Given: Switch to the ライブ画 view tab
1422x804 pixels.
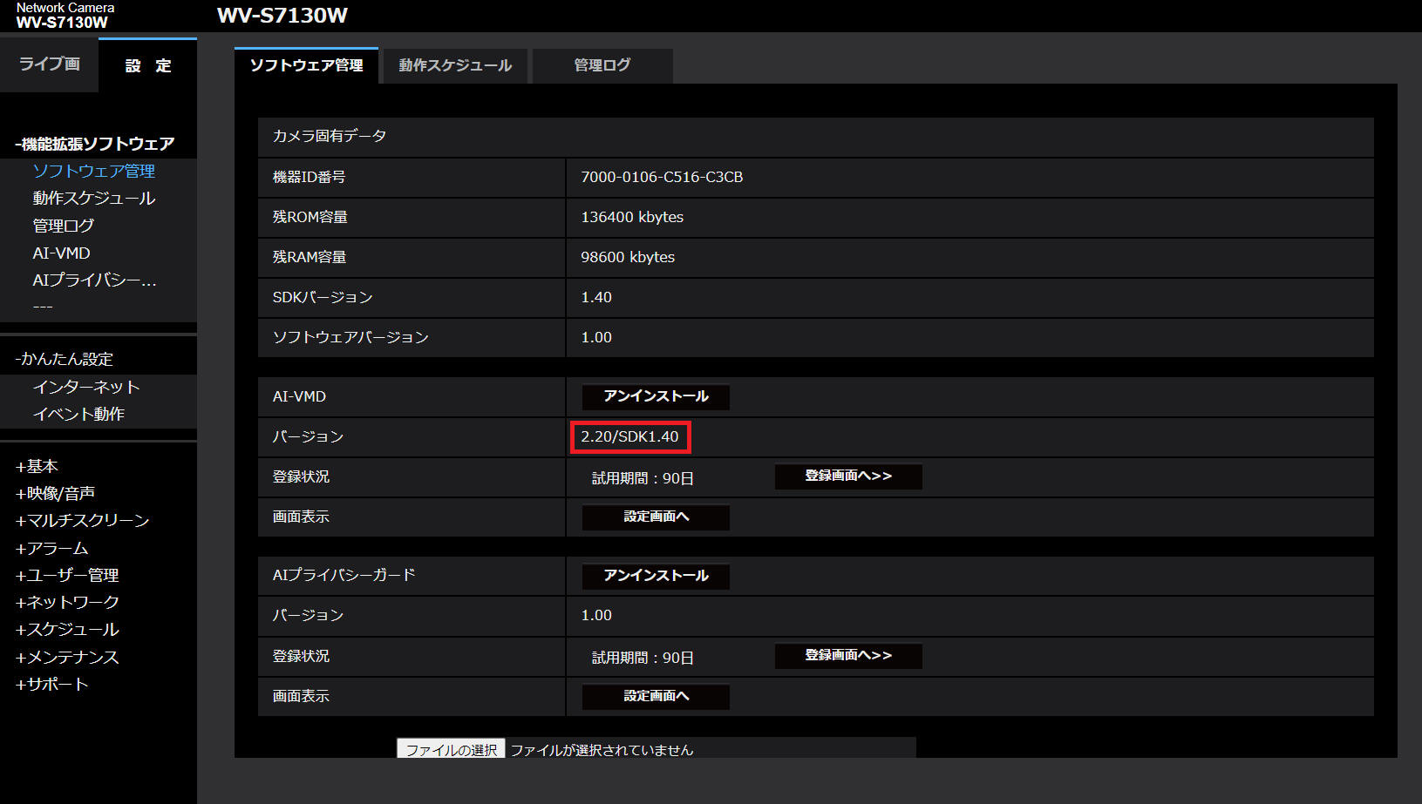Looking at the screenshot, I should point(50,64).
